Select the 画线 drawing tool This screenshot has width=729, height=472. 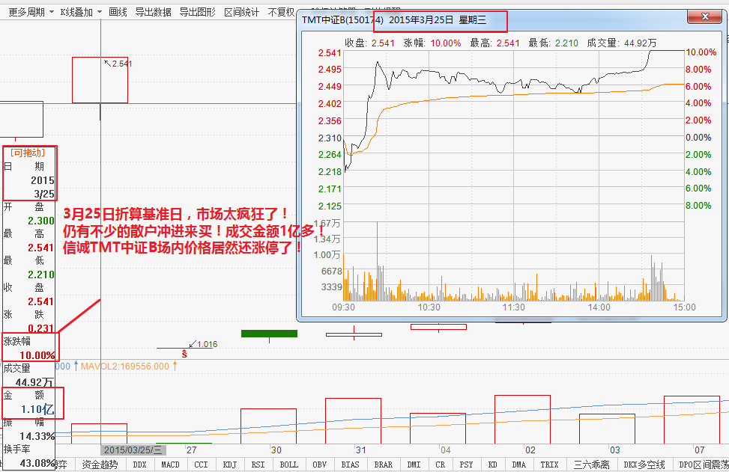(118, 12)
